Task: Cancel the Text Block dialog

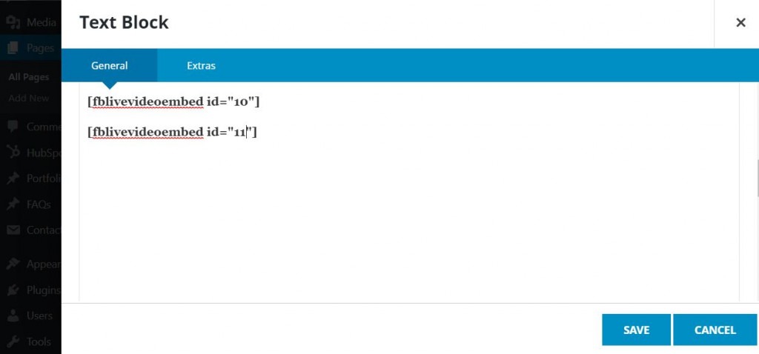Action: pos(715,330)
